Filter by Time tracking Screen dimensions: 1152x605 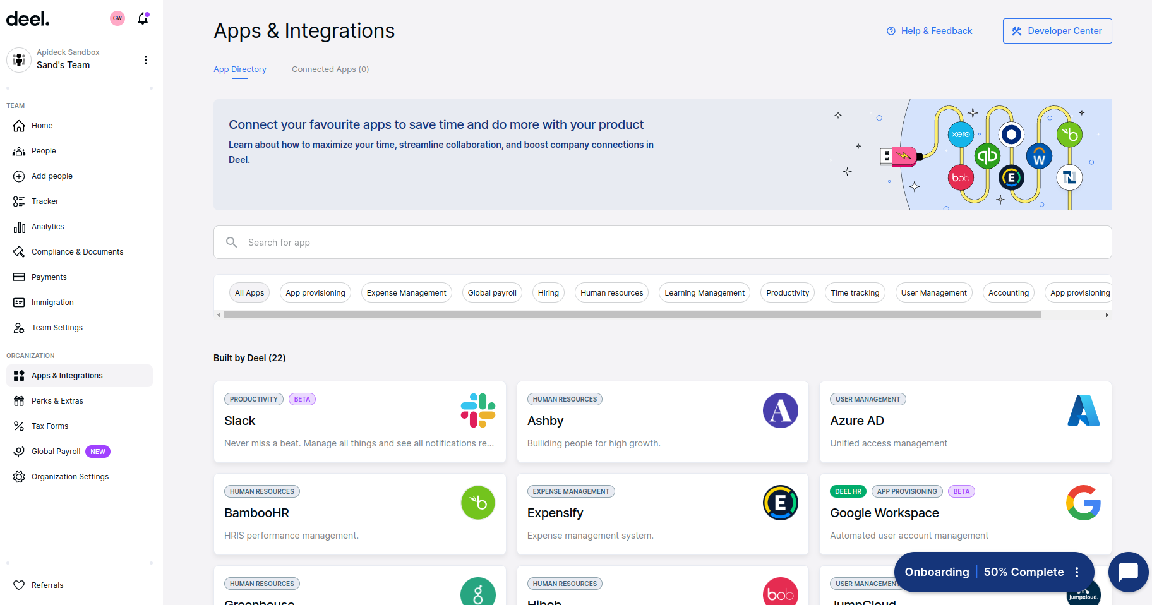click(855, 293)
